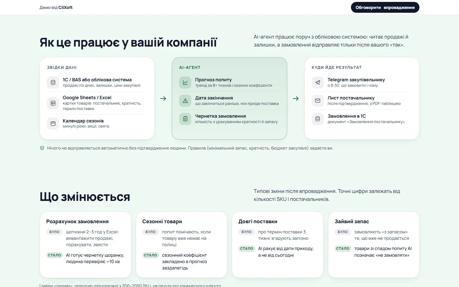Click the envelope icon at 'Лист постачальнику'
Viewport: 459px width, 287px height.
(317, 101)
